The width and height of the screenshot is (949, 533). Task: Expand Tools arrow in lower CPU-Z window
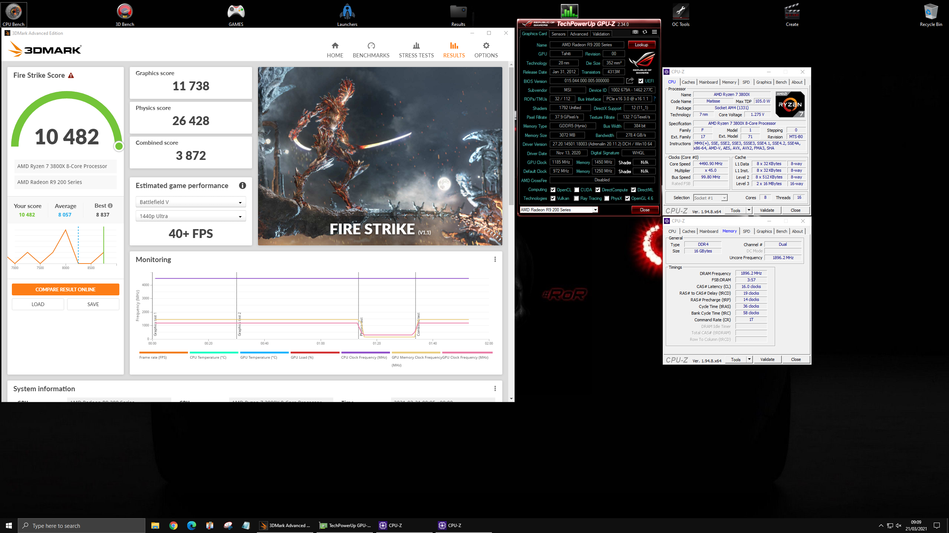[749, 359]
